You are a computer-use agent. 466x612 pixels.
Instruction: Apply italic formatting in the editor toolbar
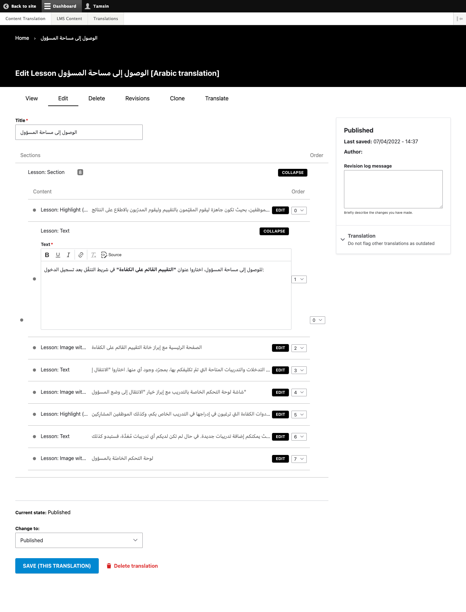pyautogui.click(x=68, y=255)
